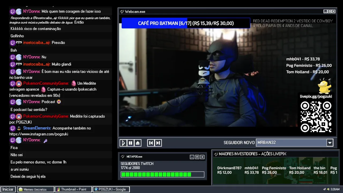Screen dimensions: 343x193
Task: Click 'D4rkman8787 R$ 12,00' investor entry
Action: 229,170
